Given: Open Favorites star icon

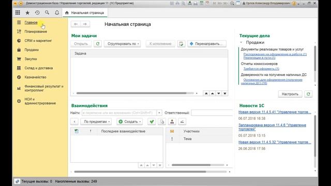Looking at the screenshot, I should point(27,12).
